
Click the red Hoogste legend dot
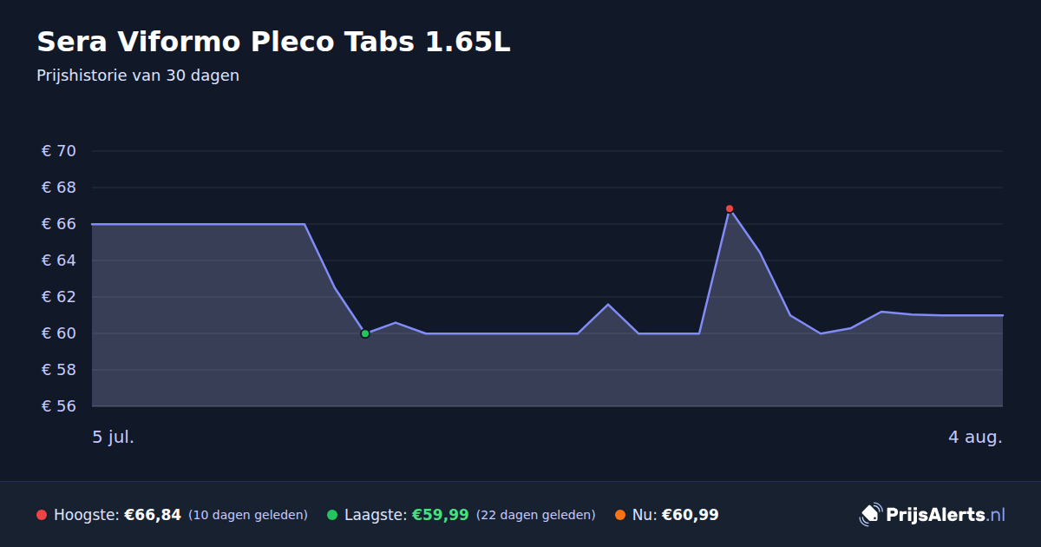point(42,515)
